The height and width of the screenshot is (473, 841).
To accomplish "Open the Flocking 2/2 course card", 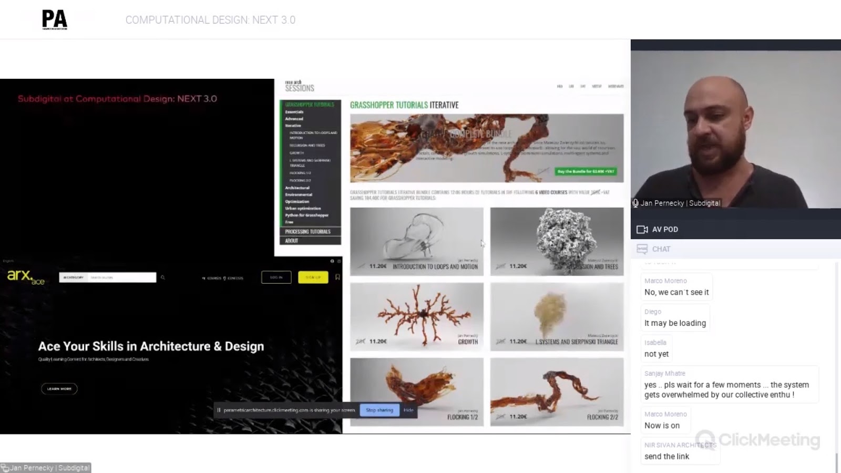I will coord(557,392).
